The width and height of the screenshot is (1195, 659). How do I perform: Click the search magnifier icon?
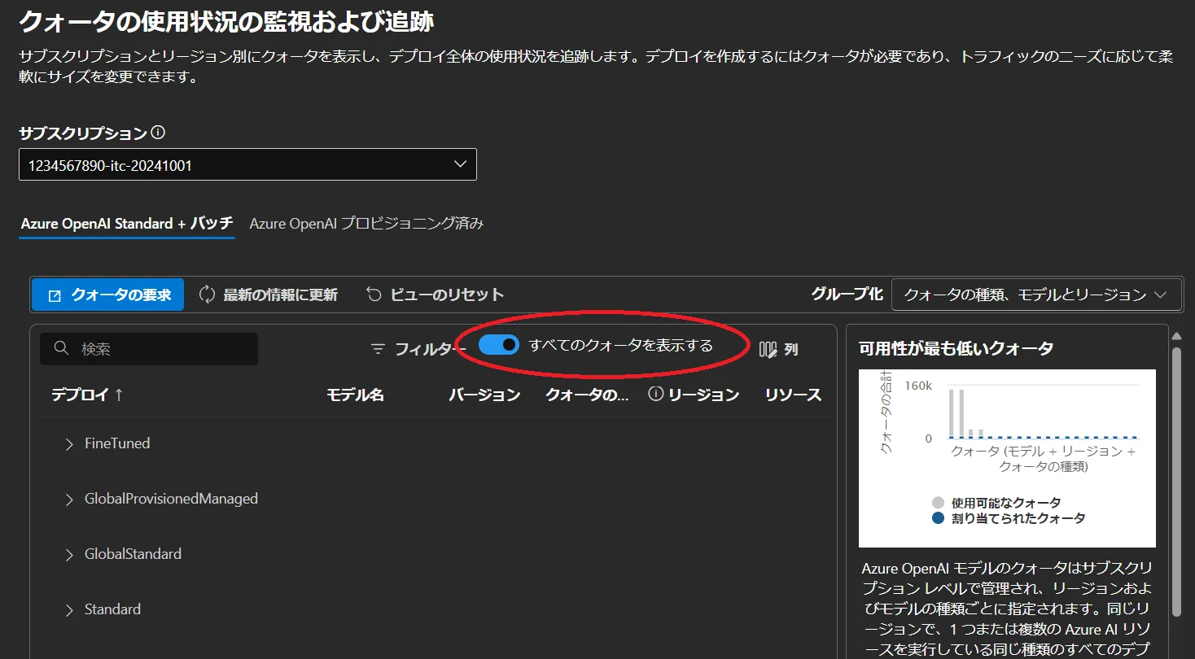click(x=61, y=349)
